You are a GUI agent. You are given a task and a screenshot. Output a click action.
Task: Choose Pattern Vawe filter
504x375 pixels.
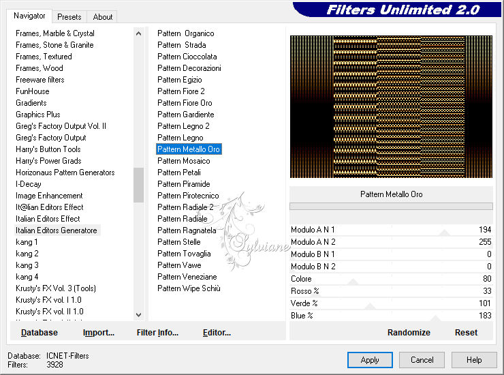pyautogui.click(x=179, y=265)
